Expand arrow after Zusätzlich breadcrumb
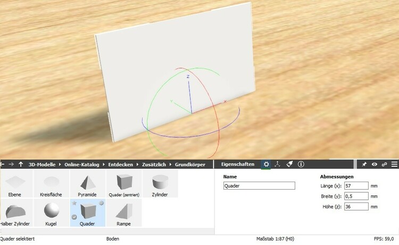399x245 pixels. (170, 165)
